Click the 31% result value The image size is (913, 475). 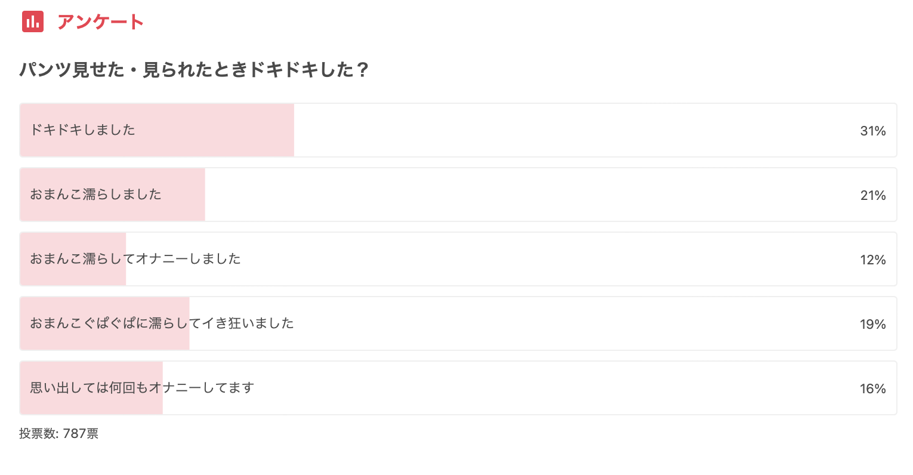pyautogui.click(x=872, y=131)
